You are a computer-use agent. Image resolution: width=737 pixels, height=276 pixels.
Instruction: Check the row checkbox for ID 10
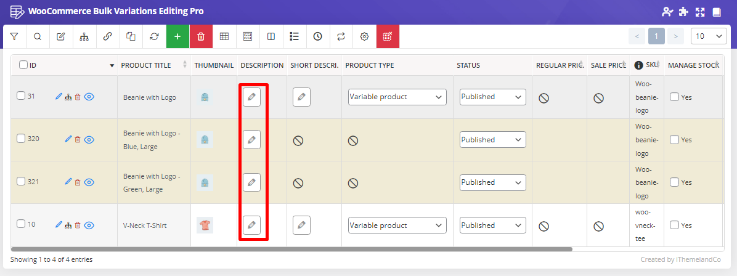(21, 224)
